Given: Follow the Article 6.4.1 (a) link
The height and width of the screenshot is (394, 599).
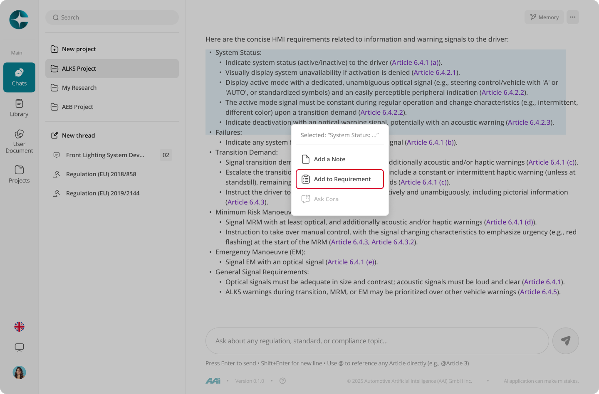Looking at the screenshot, I should click(x=415, y=62).
